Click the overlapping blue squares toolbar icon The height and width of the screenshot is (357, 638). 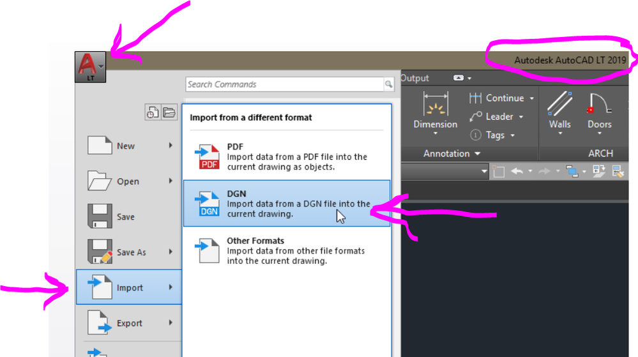pos(572,172)
